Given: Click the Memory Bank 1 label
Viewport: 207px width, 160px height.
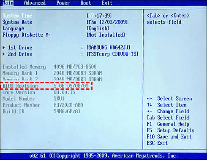Looking at the screenshot, I should click(x=20, y=73).
